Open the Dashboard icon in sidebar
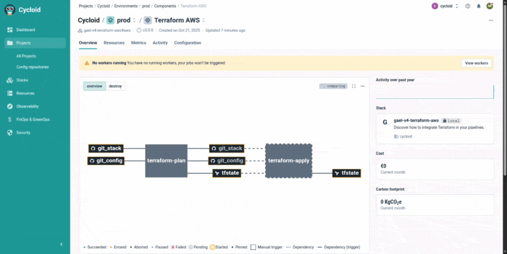The width and height of the screenshot is (507, 254). [10, 30]
